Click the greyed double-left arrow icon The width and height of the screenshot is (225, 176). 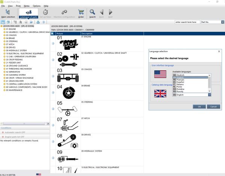coord(26,22)
